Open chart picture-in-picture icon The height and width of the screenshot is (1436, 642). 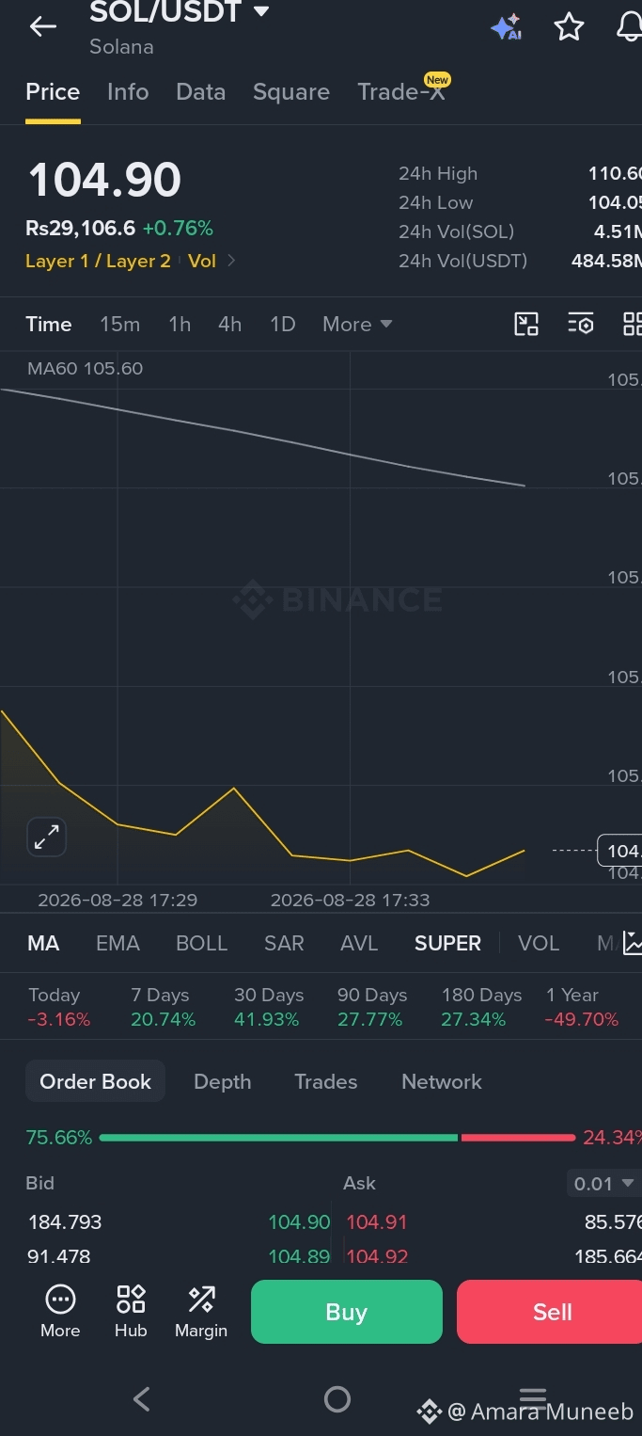(526, 325)
